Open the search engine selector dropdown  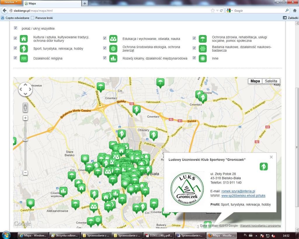pyautogui.click(x=230, y=11)
